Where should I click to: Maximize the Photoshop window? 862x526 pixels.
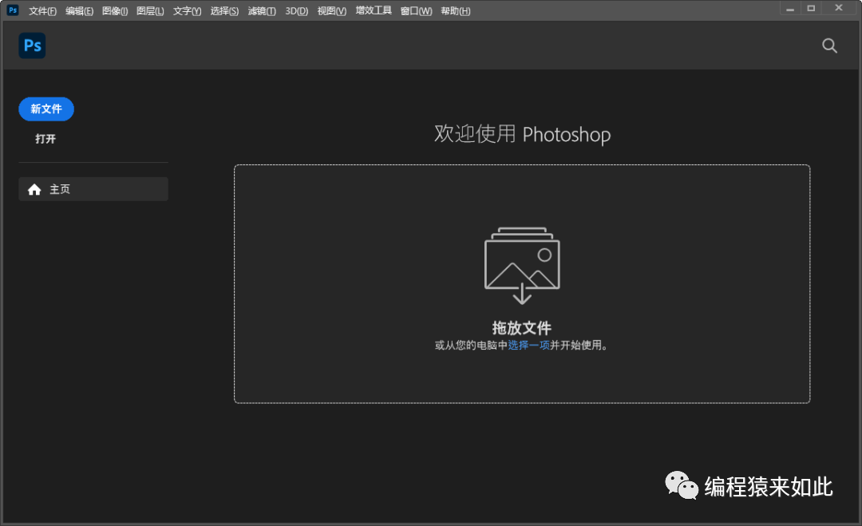[811, 8]
